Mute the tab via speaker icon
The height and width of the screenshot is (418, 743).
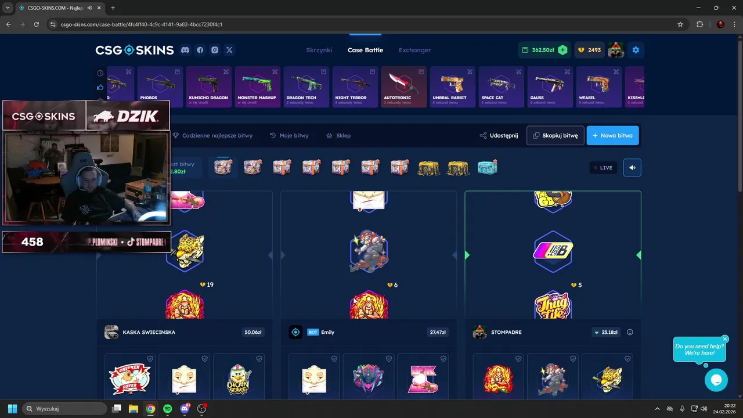89,8
